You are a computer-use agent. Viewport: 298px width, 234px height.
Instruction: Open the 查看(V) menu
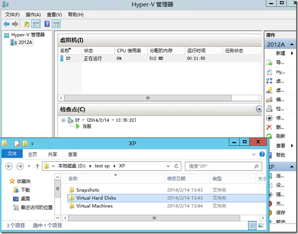tap(54, 15)
